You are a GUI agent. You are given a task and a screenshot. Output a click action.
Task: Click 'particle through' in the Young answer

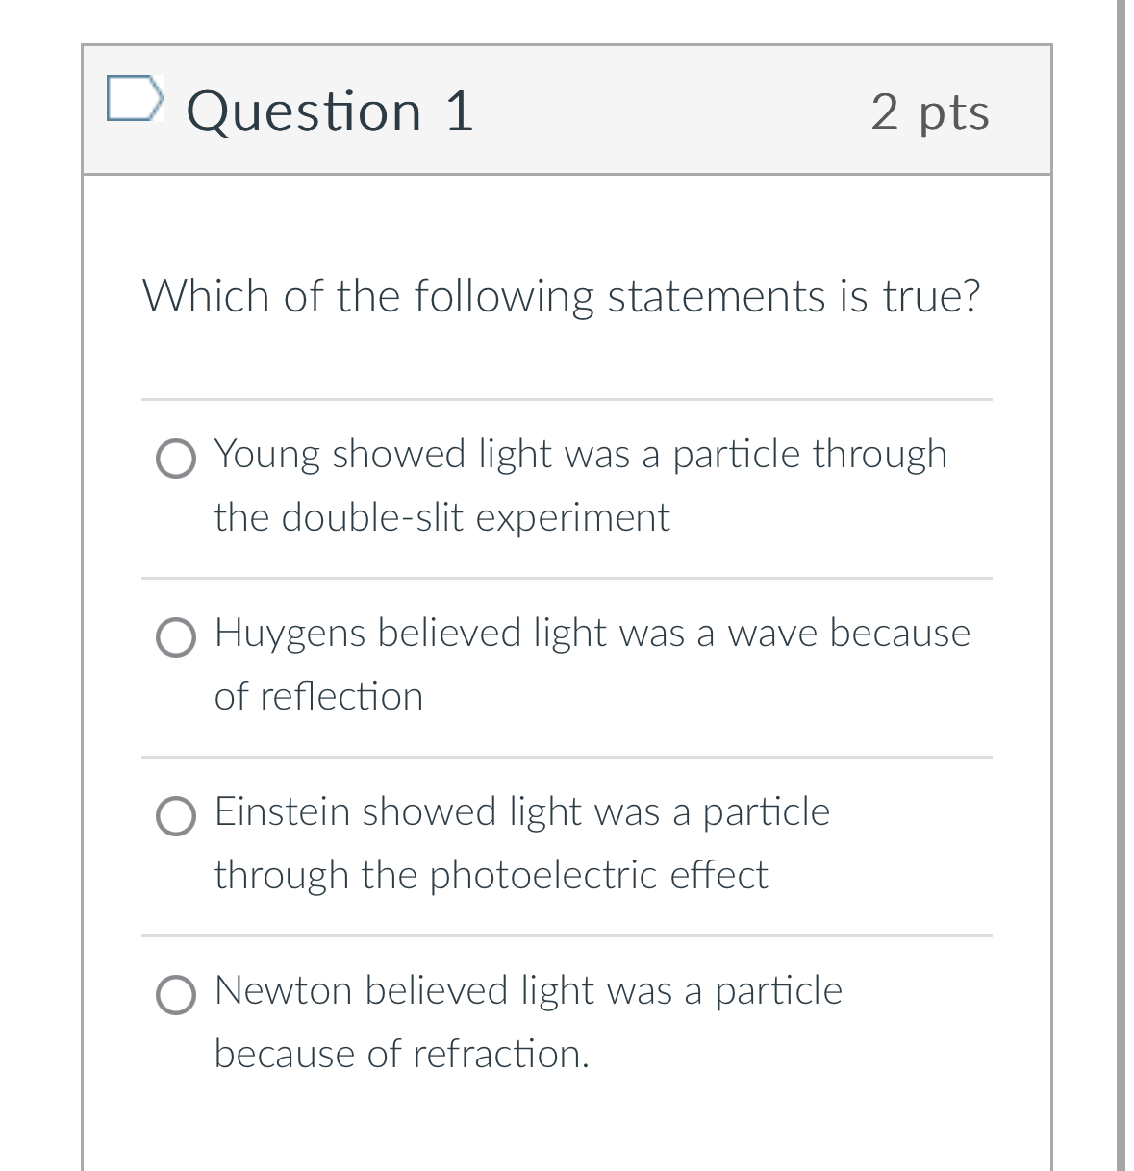[x=810, y=455]
